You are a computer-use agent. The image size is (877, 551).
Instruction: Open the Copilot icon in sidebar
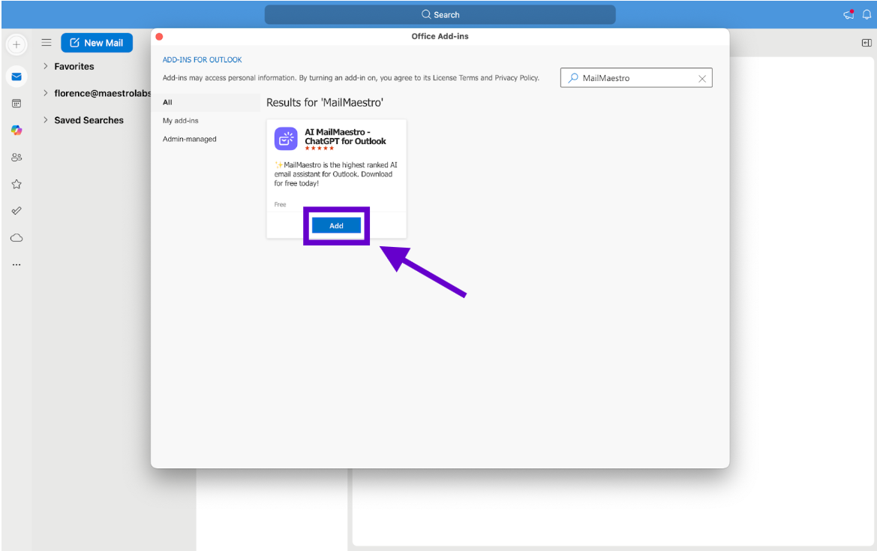17,131
